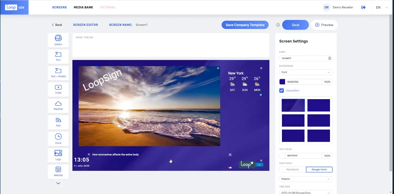Image resolution: width=394 pixels, height=194 pixels.
Task: Edit the screen Name input field
Action: click(306, 58)
